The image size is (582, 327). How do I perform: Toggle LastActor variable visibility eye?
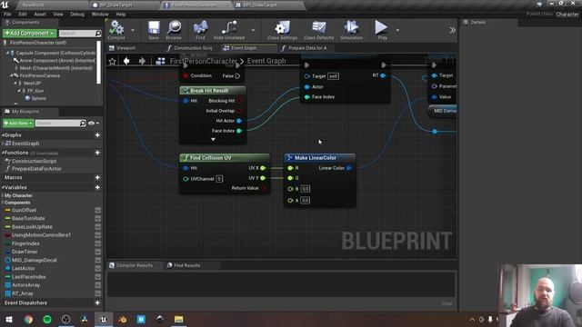pos(98,269)
